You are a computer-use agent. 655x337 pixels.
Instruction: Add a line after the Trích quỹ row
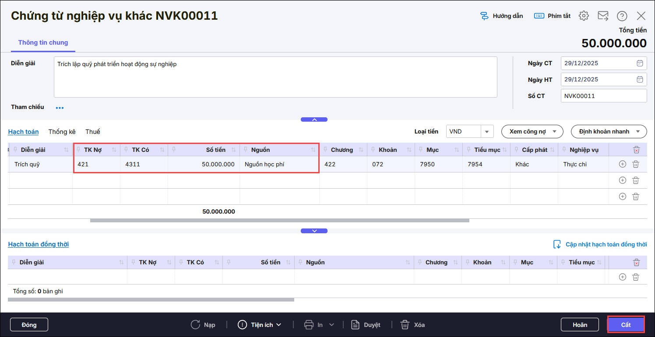pos(623,164)
